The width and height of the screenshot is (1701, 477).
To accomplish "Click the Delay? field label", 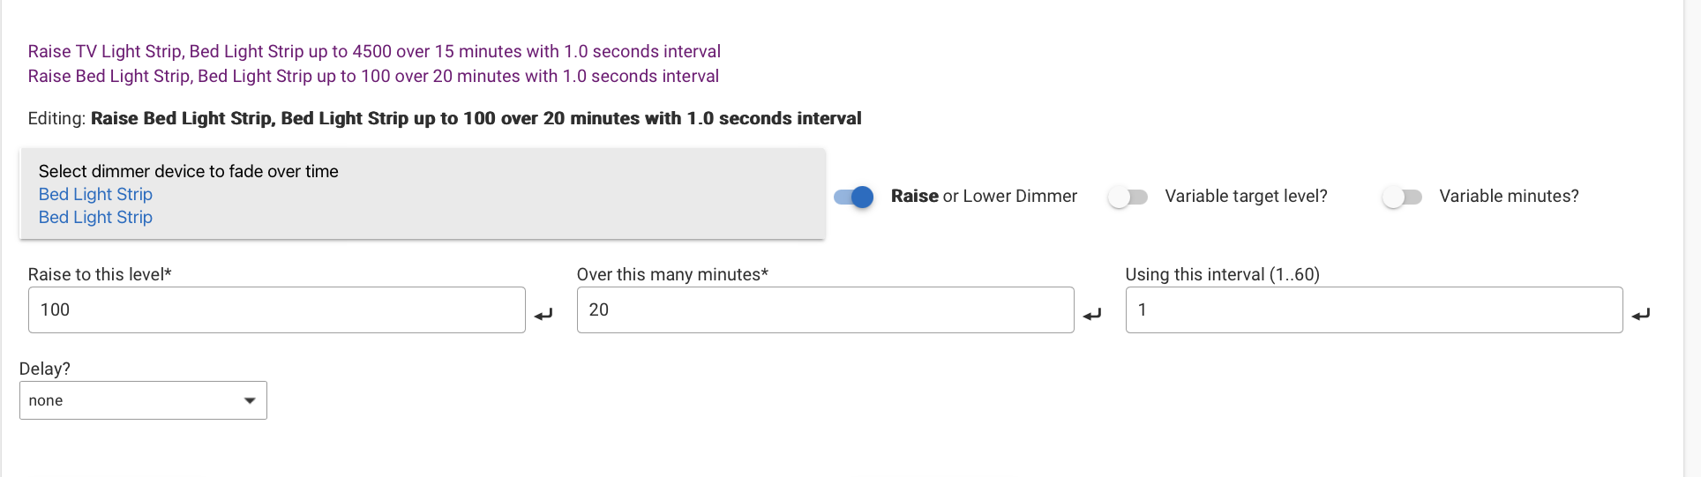I will [x=44, y=369].
